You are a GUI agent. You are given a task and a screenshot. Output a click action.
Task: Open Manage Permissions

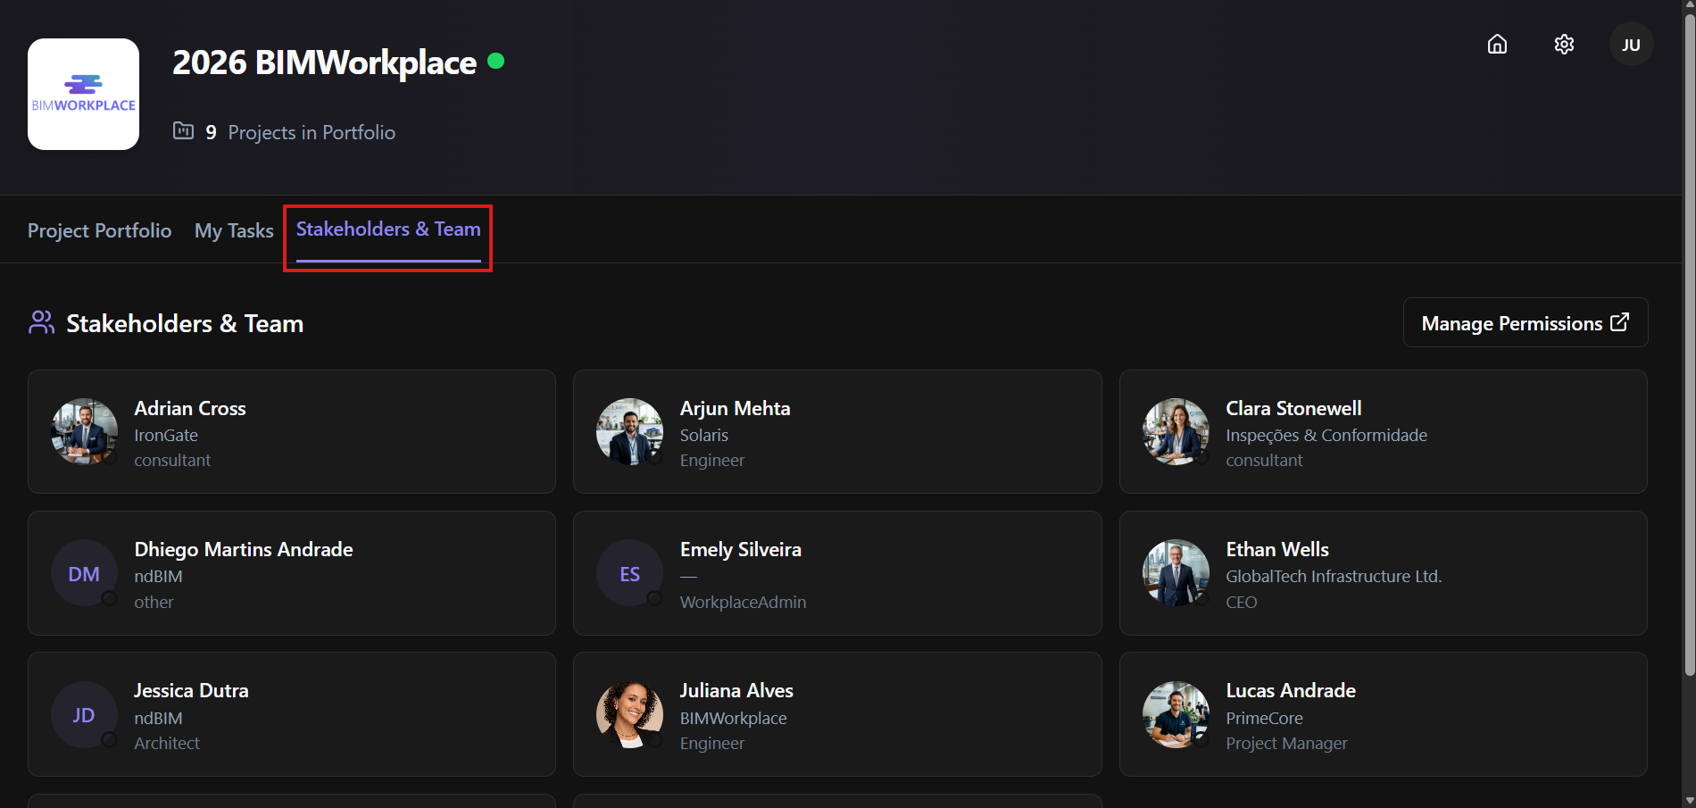pos(1526,322)
